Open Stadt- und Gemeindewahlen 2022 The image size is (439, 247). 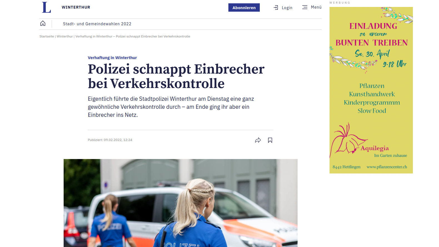pos(97,24)
